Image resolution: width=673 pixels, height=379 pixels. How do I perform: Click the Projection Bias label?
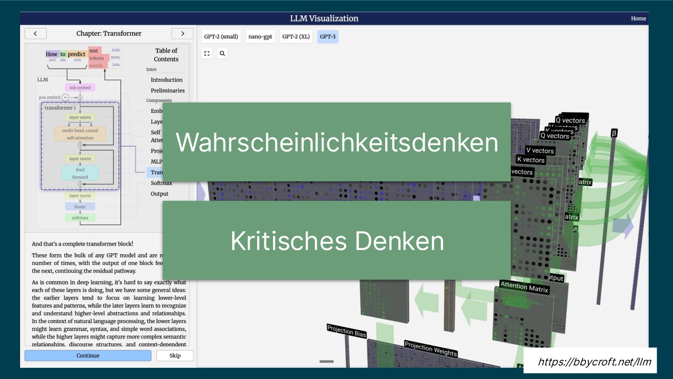click(346, 330)
